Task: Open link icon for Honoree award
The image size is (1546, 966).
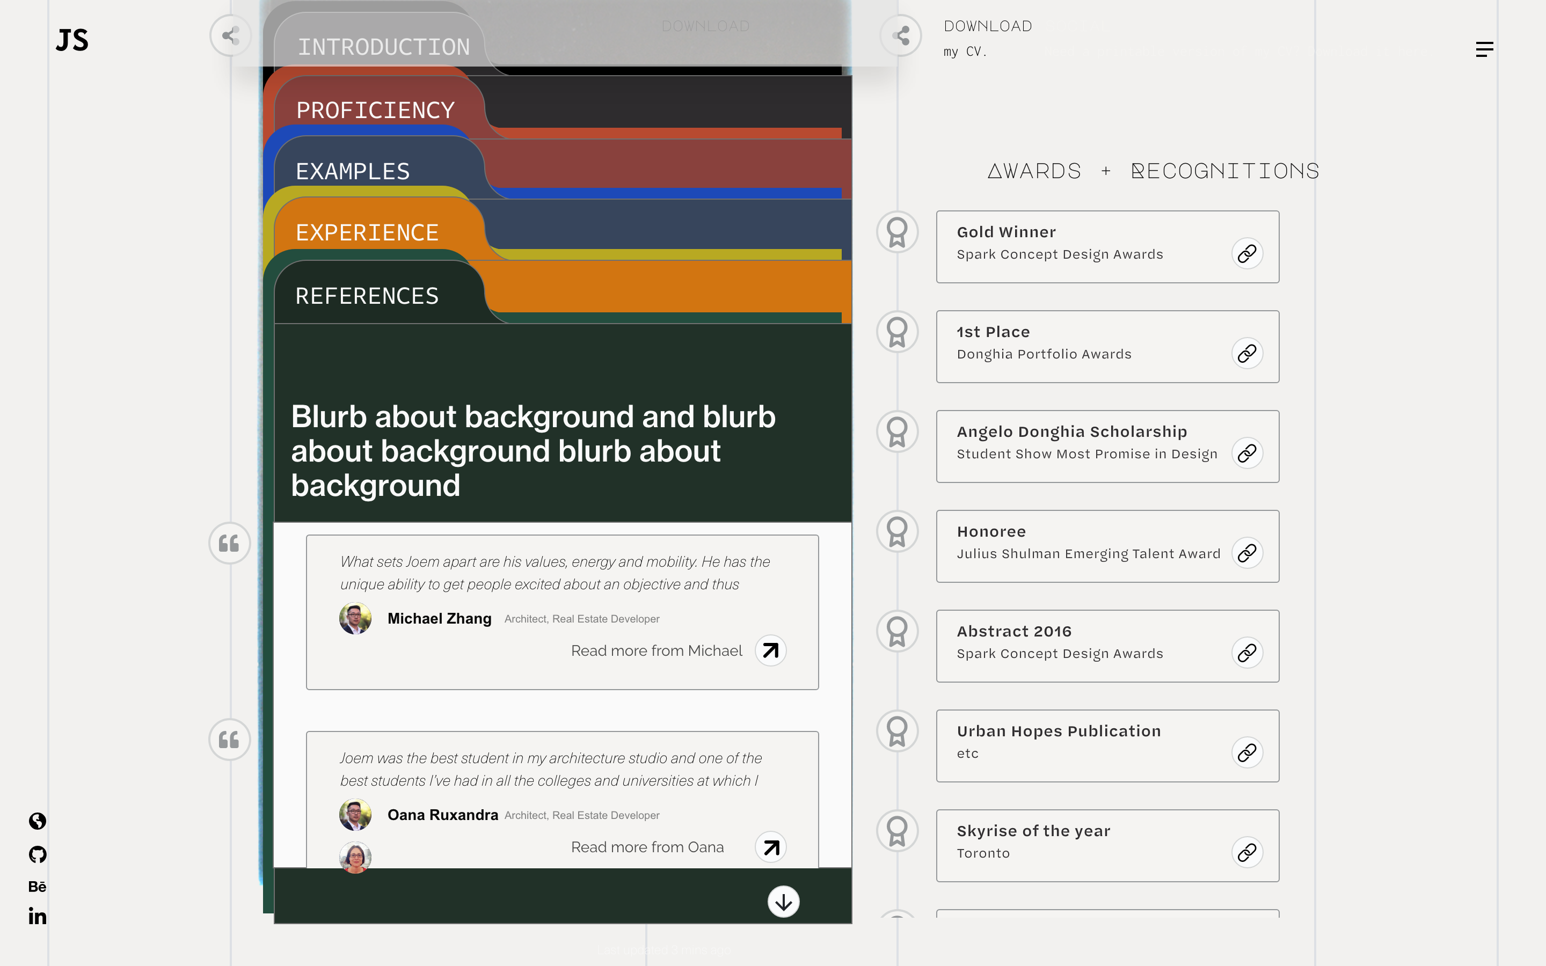Action: (x=1246, y=553)
